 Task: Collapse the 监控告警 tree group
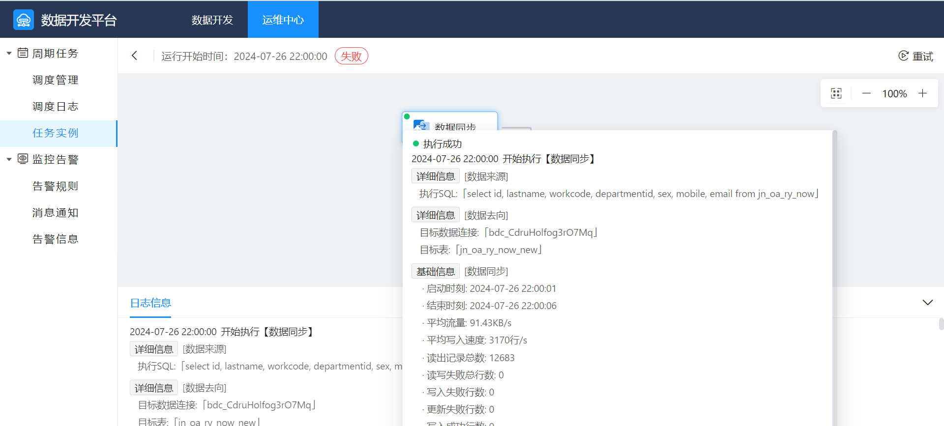pos(9,159)
